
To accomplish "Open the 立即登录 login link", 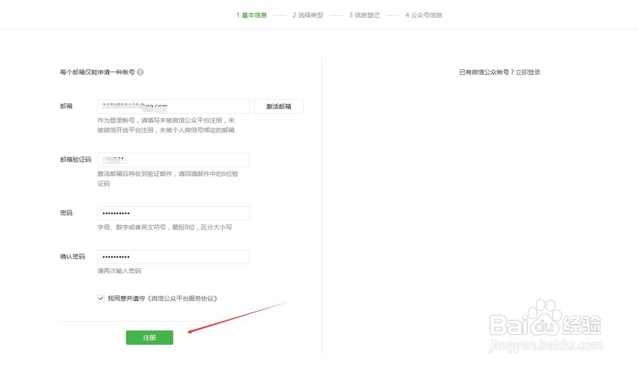I will pos(528,72).
